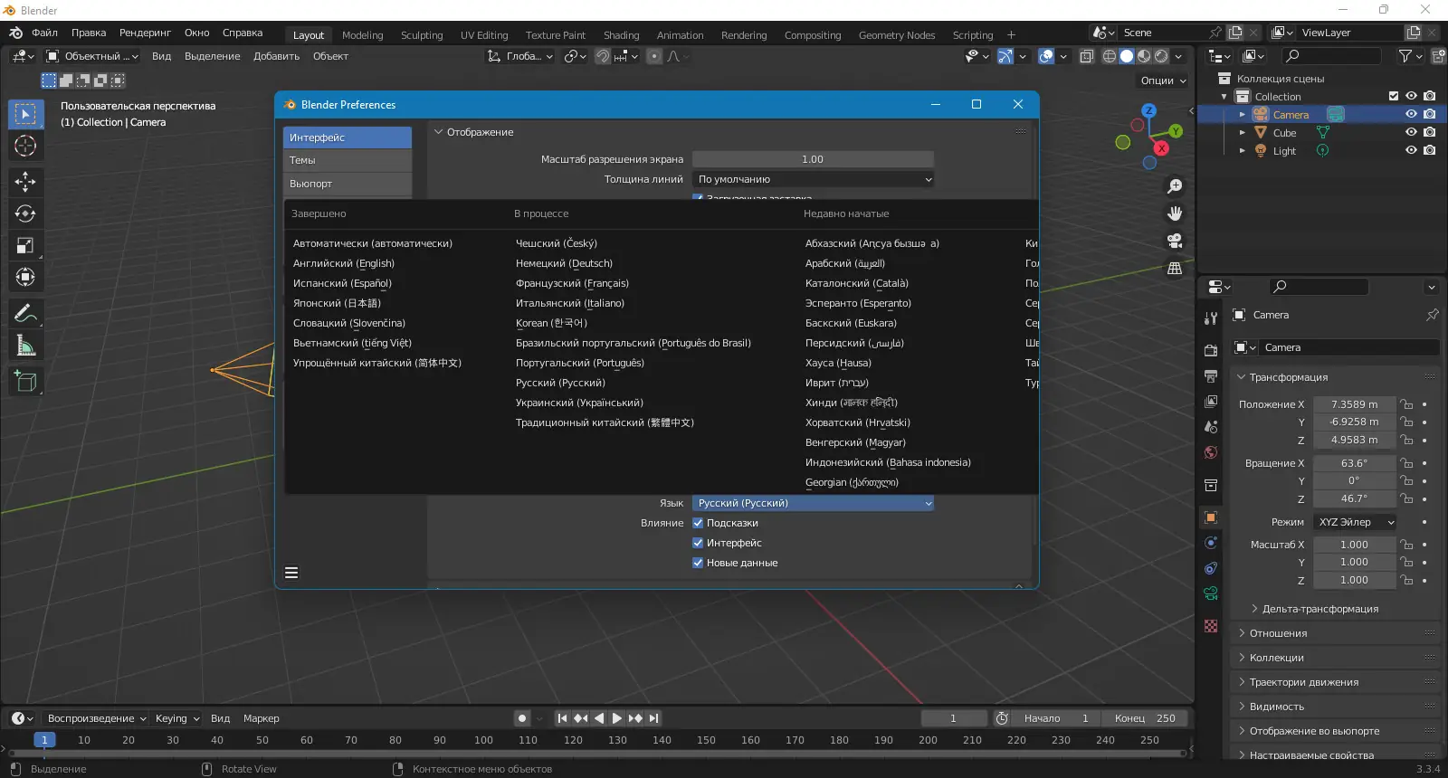This screenshot has width=1448, height=778.
Task: Click the pan view hand icon
Action: tap(1175, 213)
